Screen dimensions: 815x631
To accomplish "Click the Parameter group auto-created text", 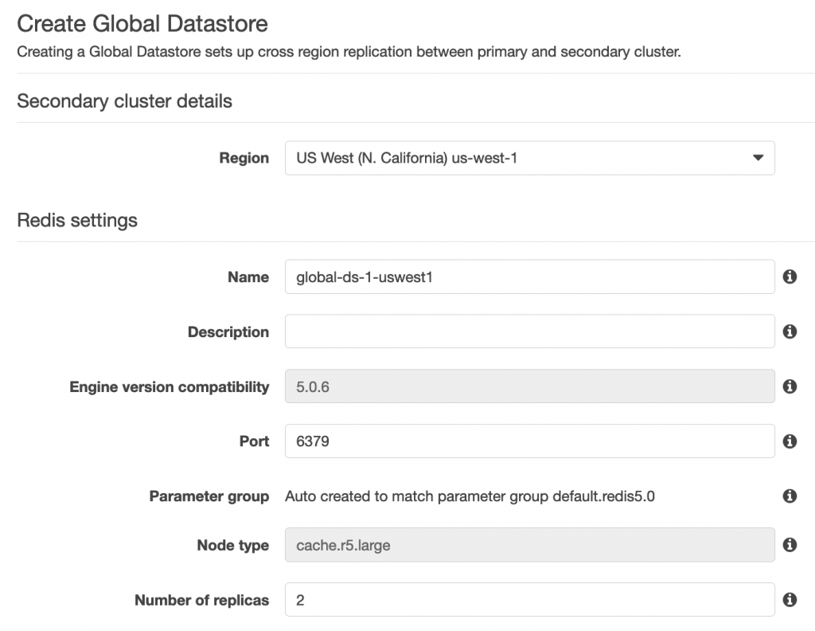I will click(469, 496).
